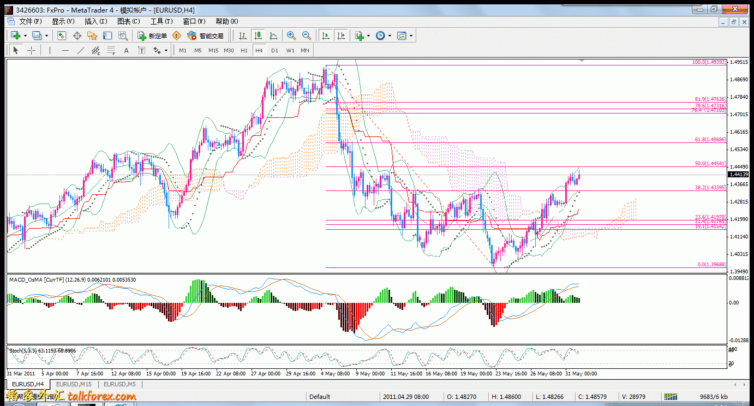Expand the profiles dropdown arrow
Image resolution: width=754 pixels, height=406 pixels.
(x=46, y=35)
